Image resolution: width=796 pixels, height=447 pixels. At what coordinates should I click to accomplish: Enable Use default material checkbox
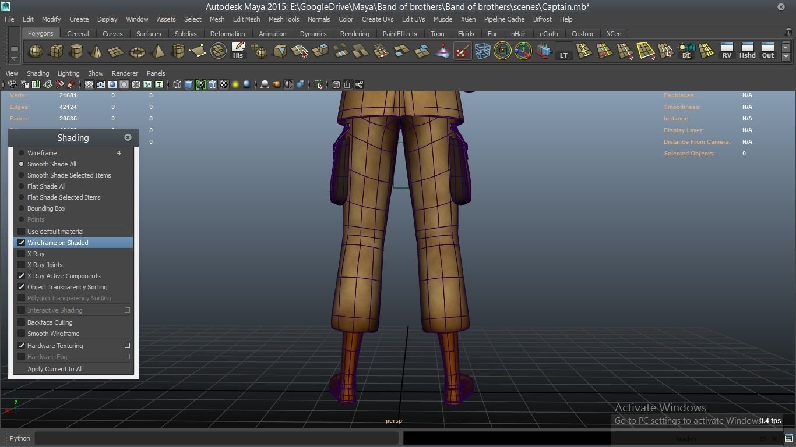pos(22,232)
